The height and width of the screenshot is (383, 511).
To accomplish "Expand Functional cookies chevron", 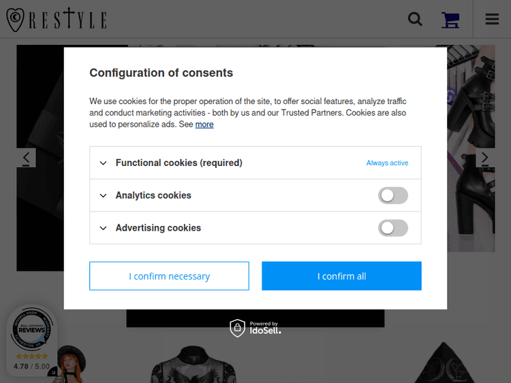I will 104,163.
